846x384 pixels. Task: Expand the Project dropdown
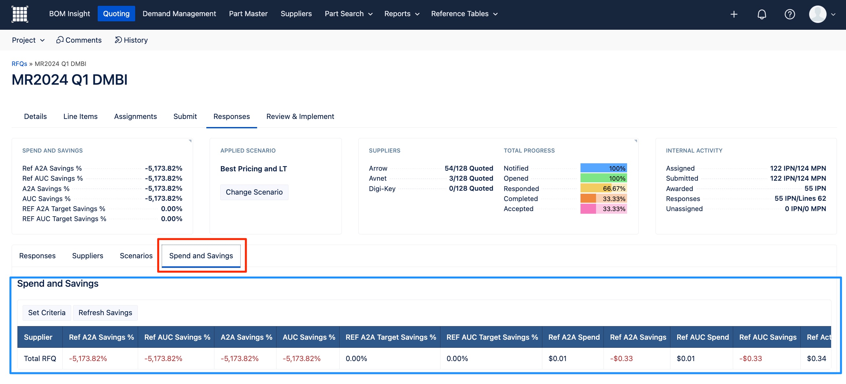coord(28,40)
